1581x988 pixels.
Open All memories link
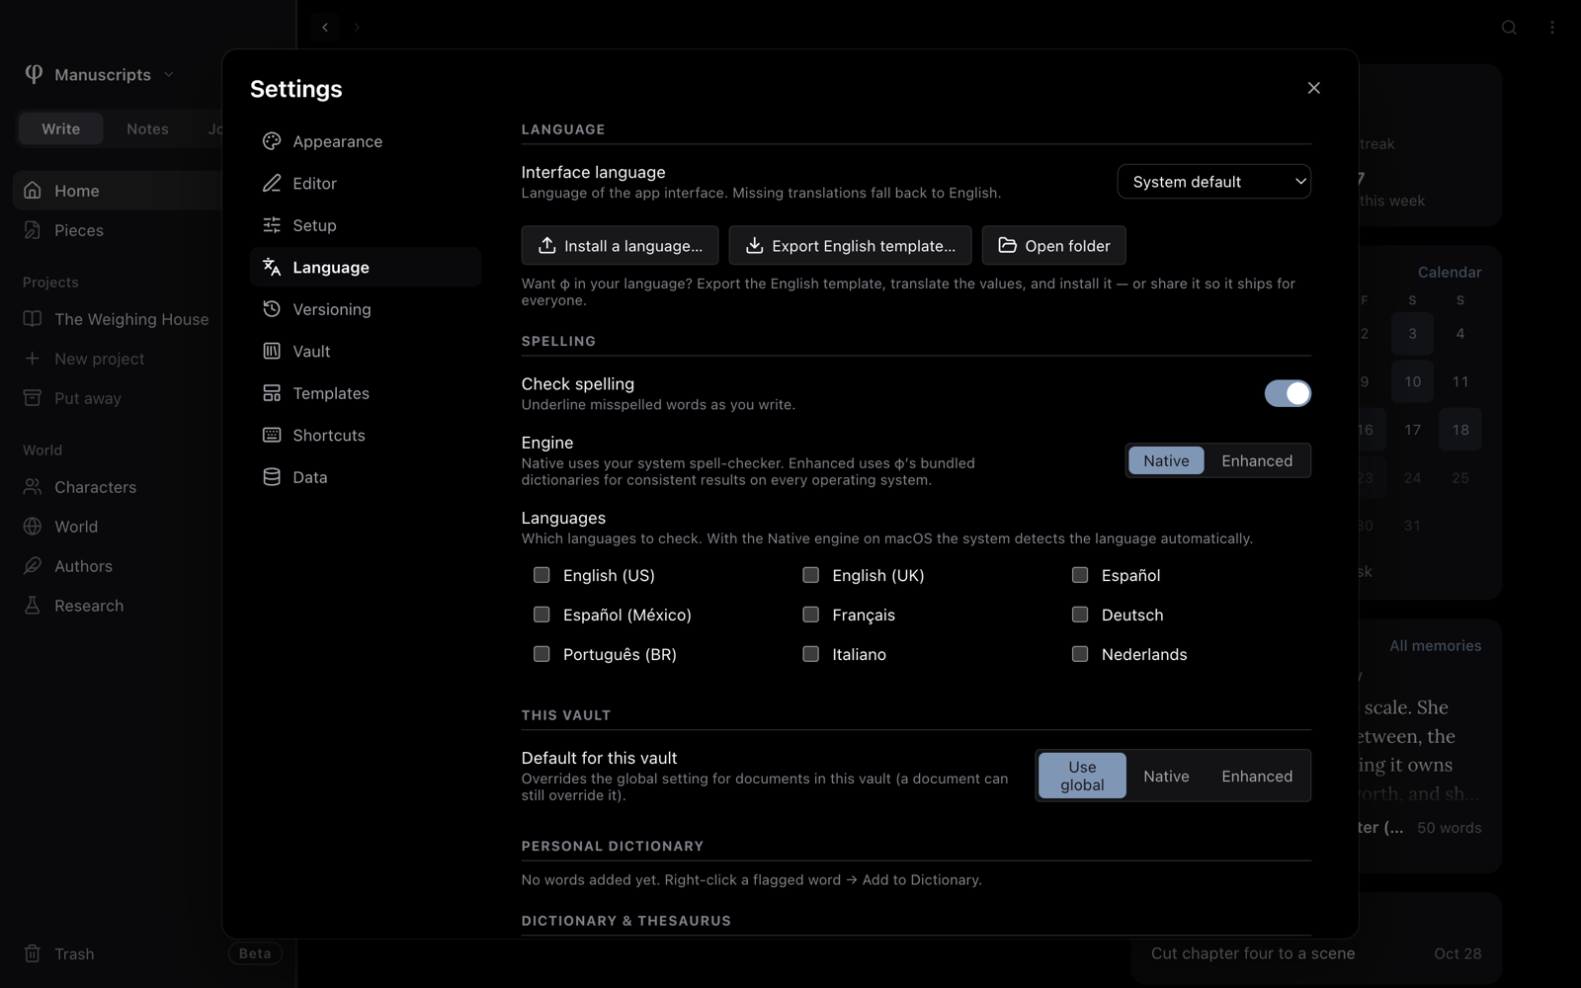click(1435, 645)
